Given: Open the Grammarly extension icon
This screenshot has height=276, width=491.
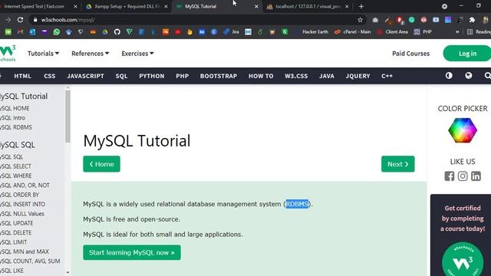Looking at the screenshot, I should click(411, 20).
